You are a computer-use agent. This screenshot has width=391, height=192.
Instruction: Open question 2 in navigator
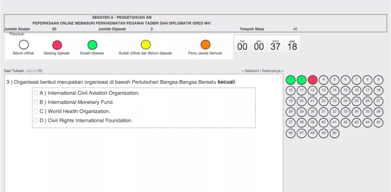click(302, 80)
